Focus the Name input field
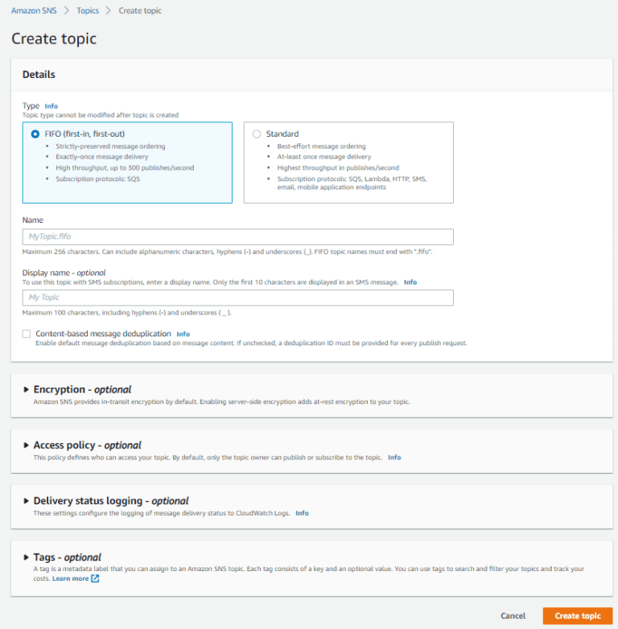Image resolution: width=618 pixels, height=629 pixels. click(238, 236)
